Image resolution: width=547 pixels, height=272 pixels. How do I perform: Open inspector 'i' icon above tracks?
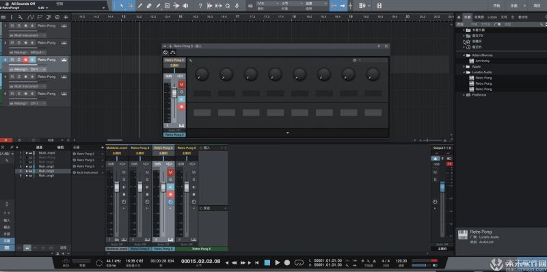tap(12, 16)
